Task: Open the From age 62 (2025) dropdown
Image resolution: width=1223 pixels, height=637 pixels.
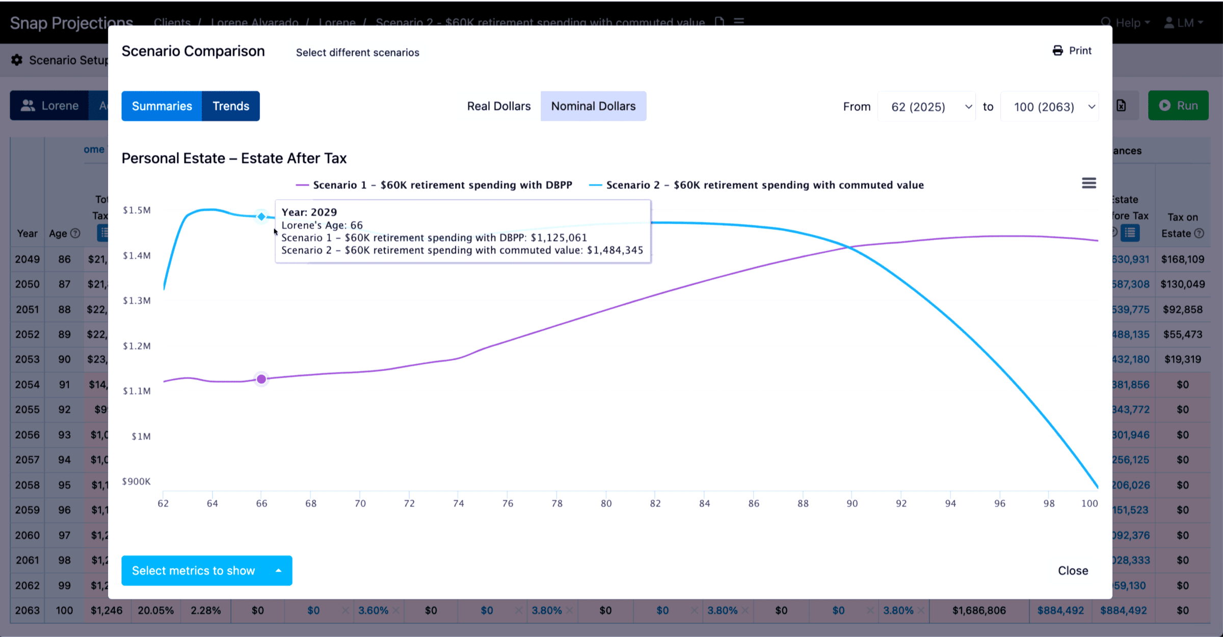Action: [927, 107]
